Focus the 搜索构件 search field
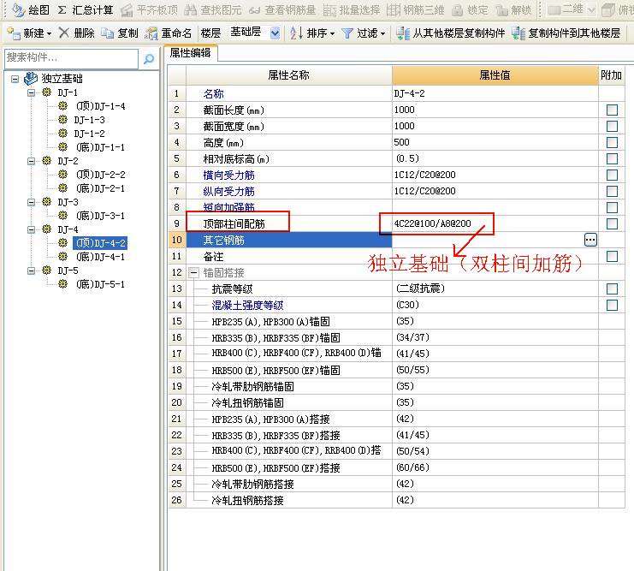The image size is (634, 571). pos(72,59)
